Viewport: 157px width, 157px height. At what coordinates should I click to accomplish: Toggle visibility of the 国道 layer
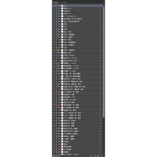(x=54, y=144)
